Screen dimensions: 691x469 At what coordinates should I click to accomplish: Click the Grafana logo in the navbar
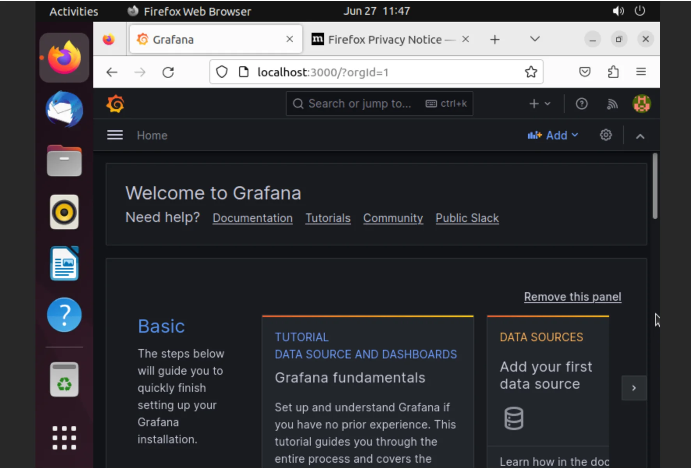(115, 104)
